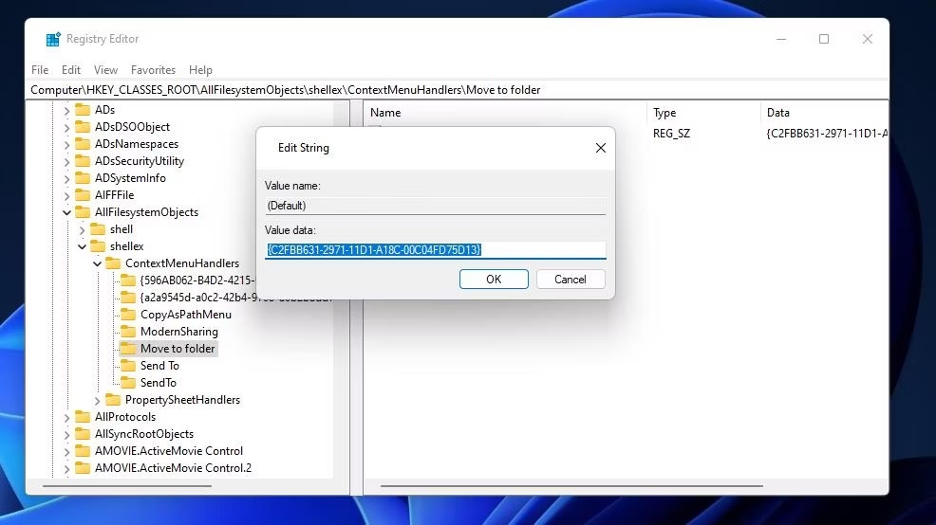
Task: Select the ADSystemInfo key label
Action: (x=130, y=178)
